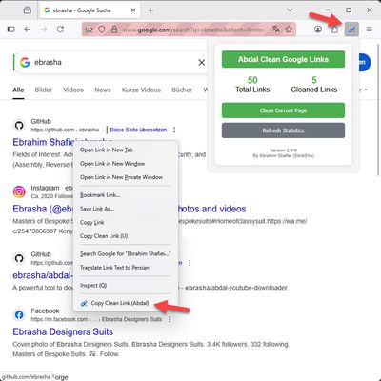
Task: Switch to the News search tab
Action: [103, 90]
